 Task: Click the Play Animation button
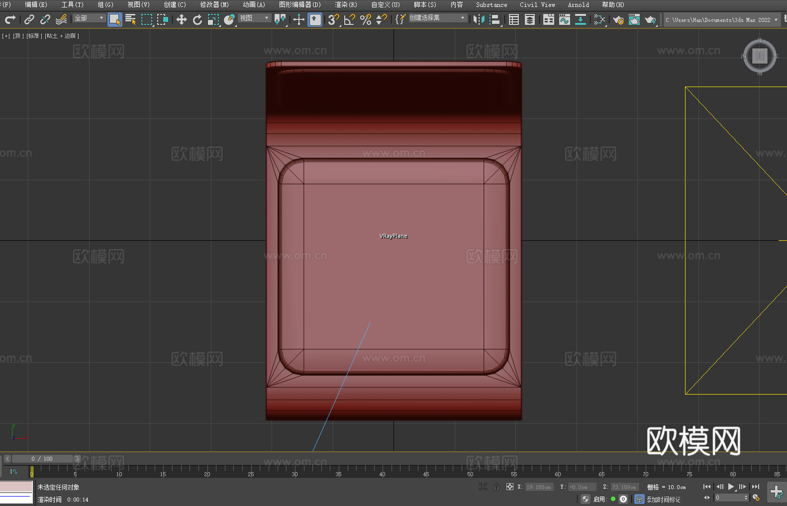tap(731, 487)
